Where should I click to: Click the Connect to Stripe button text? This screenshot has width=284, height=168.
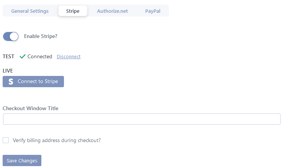tap(38, 82)
